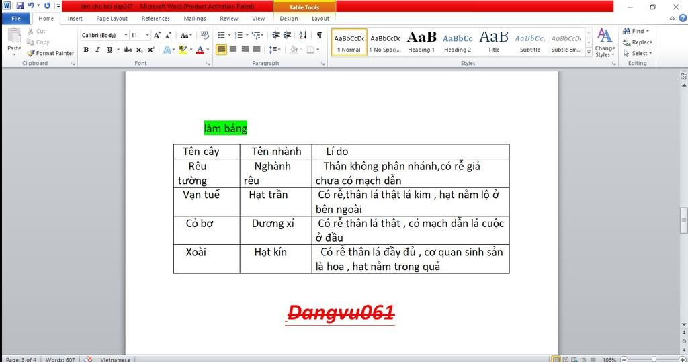
Task: Open Change Case dropdown
Action: point(186,35)
